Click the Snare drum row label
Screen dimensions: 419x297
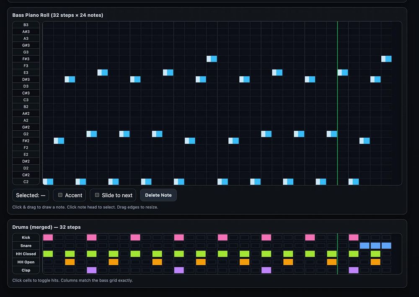coord(26,245)
